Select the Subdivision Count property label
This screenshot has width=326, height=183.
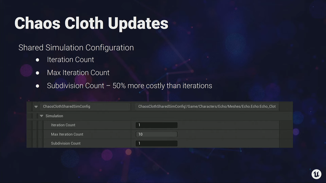pos(66,143)
